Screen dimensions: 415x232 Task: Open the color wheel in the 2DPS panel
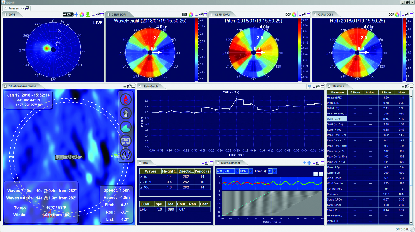[82, 15]
